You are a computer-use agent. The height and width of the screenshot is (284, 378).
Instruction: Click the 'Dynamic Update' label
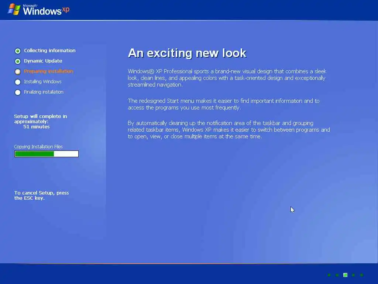point(43,61)
